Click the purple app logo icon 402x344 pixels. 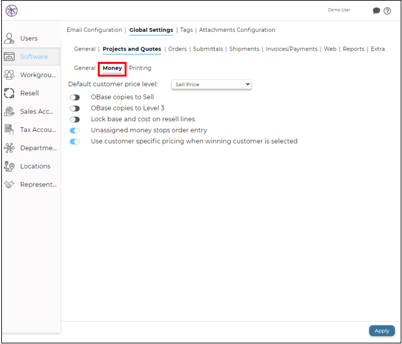[x=12, y=11]
